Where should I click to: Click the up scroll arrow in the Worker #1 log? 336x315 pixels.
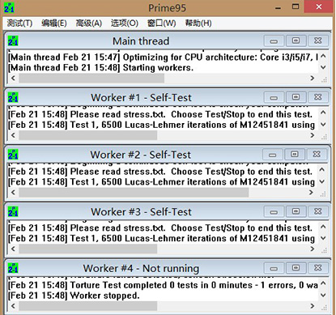[323, 113]
